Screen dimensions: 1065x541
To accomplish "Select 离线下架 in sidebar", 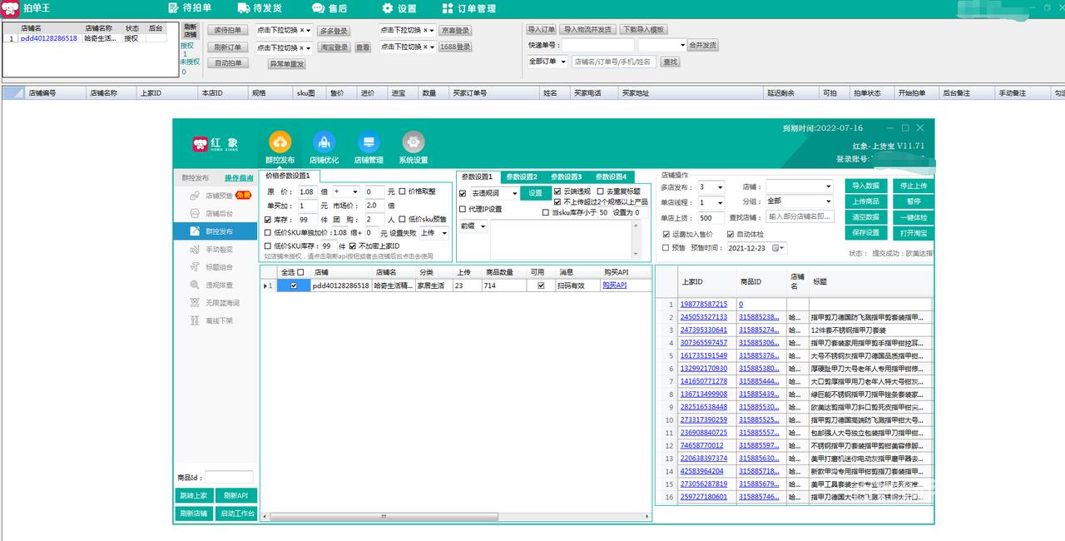I will pyautogui.click(x=215, y=320).
